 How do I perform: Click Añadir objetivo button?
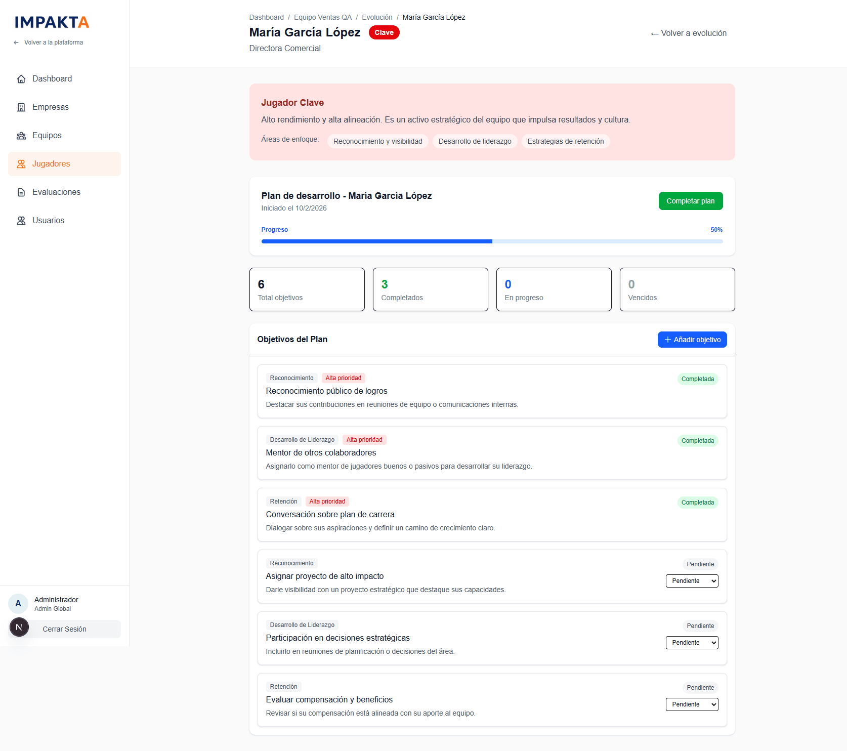pyautogui.click(x=692, y=340)
